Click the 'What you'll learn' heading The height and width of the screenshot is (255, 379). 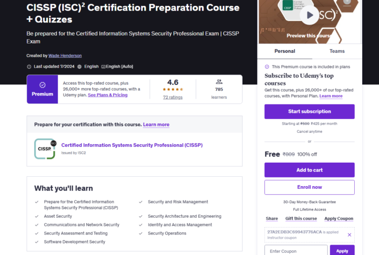(63, 188)
